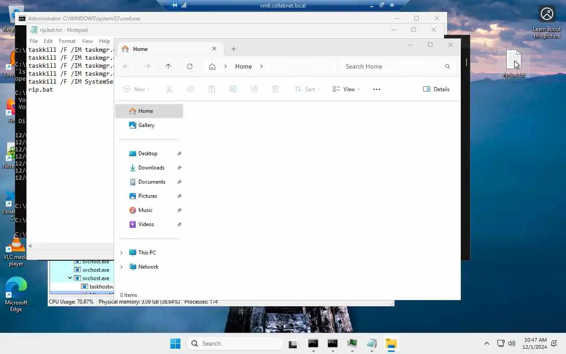The image size is (566, 354).
Task: Open Notepad View menu
Action: click(x=87, y=41)
